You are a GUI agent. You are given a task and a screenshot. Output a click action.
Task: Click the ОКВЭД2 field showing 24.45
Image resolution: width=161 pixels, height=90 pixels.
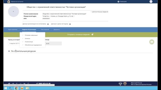pyautogui.click(x=53, y=43)
